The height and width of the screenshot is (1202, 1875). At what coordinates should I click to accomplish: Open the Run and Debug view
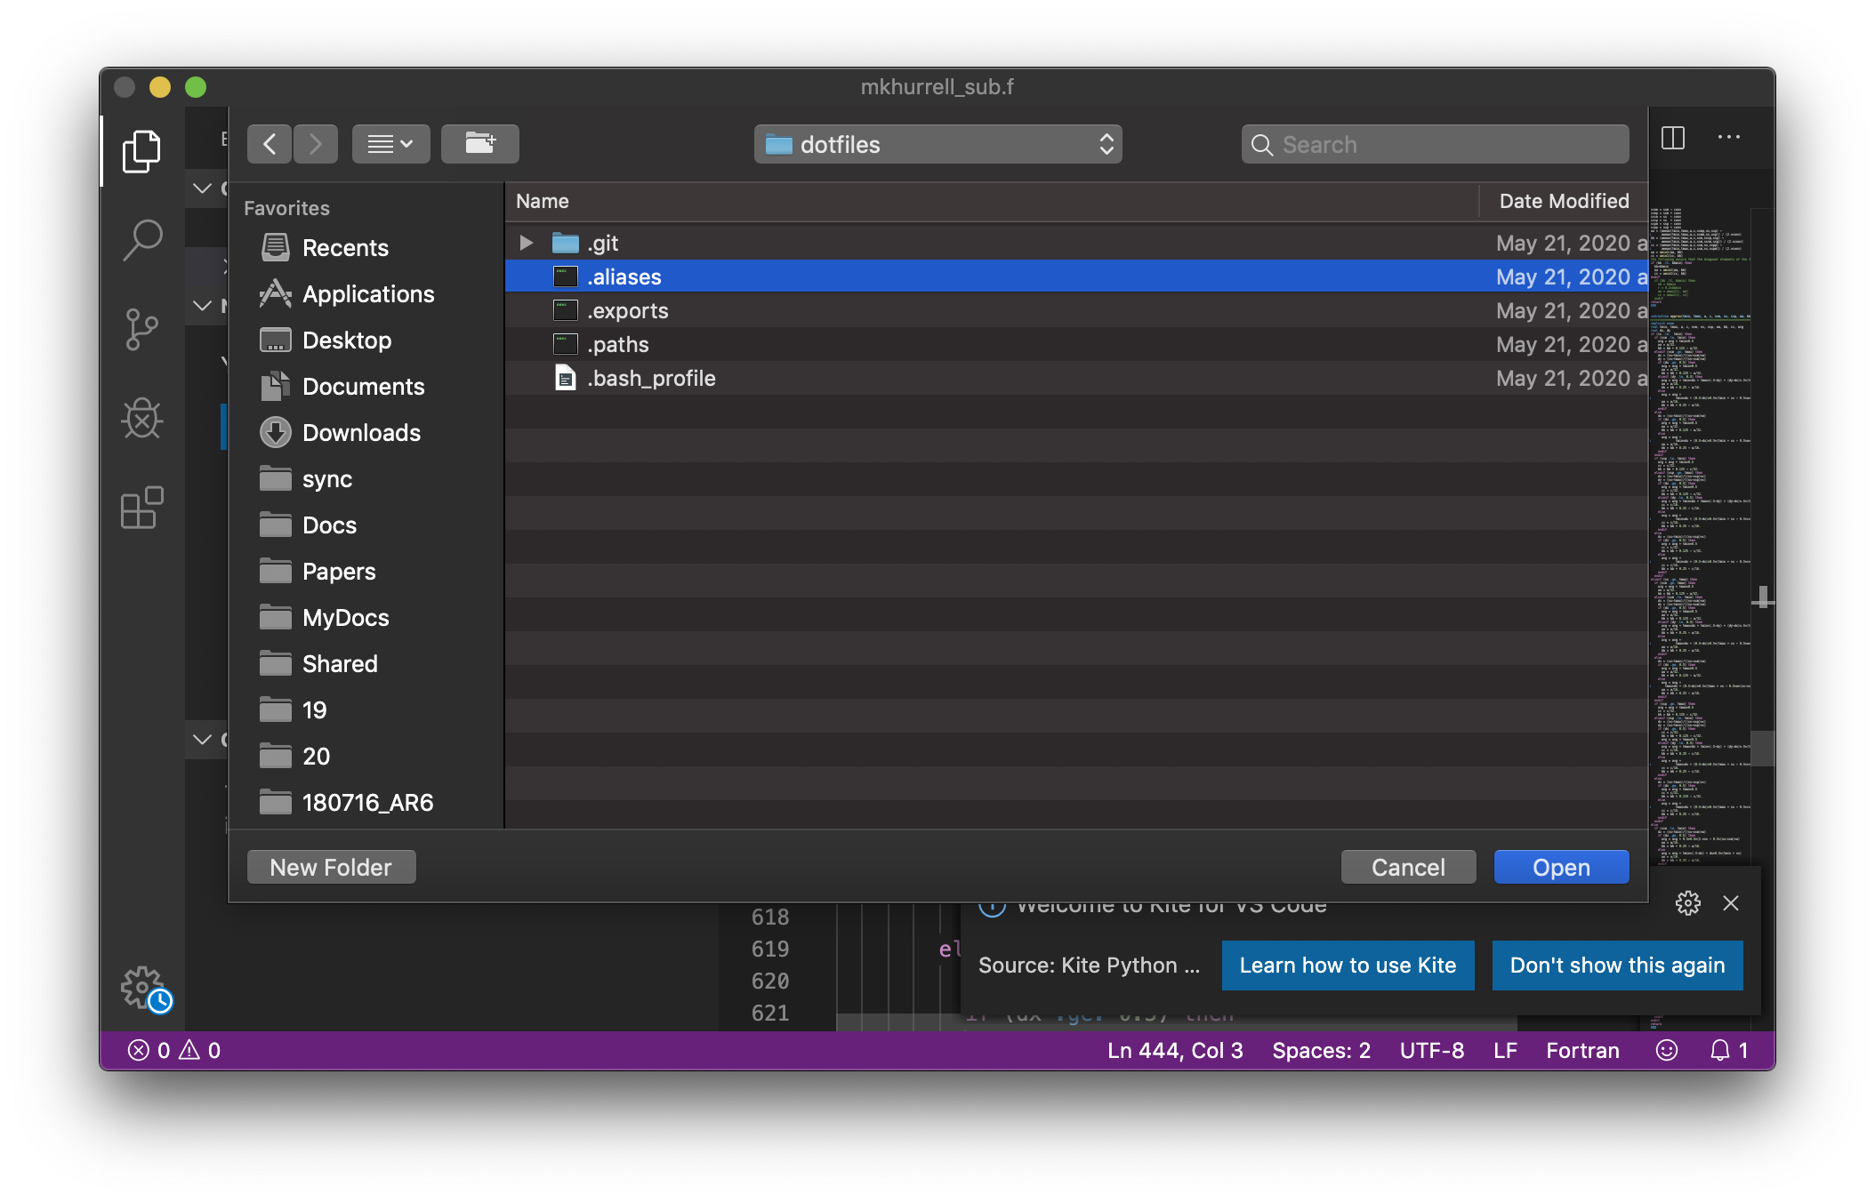click(141, 418)
